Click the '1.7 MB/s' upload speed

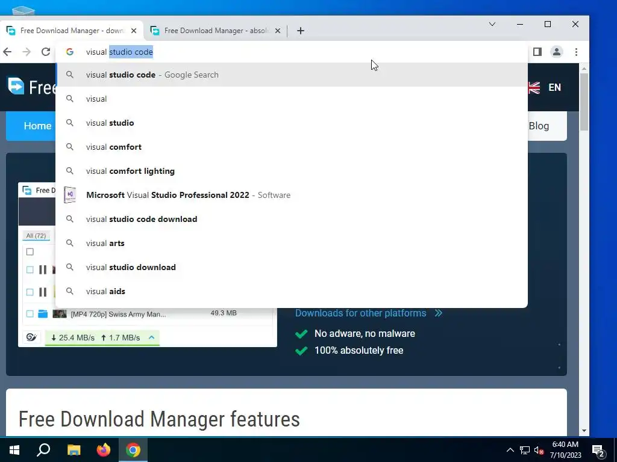[x=121, y=338]
